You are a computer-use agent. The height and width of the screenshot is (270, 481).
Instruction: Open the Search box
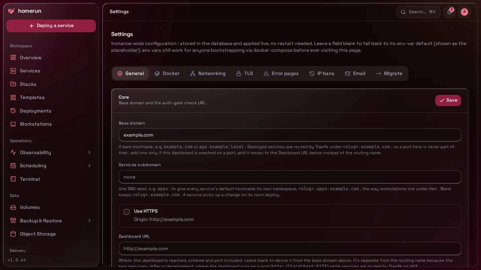(418, 12)
